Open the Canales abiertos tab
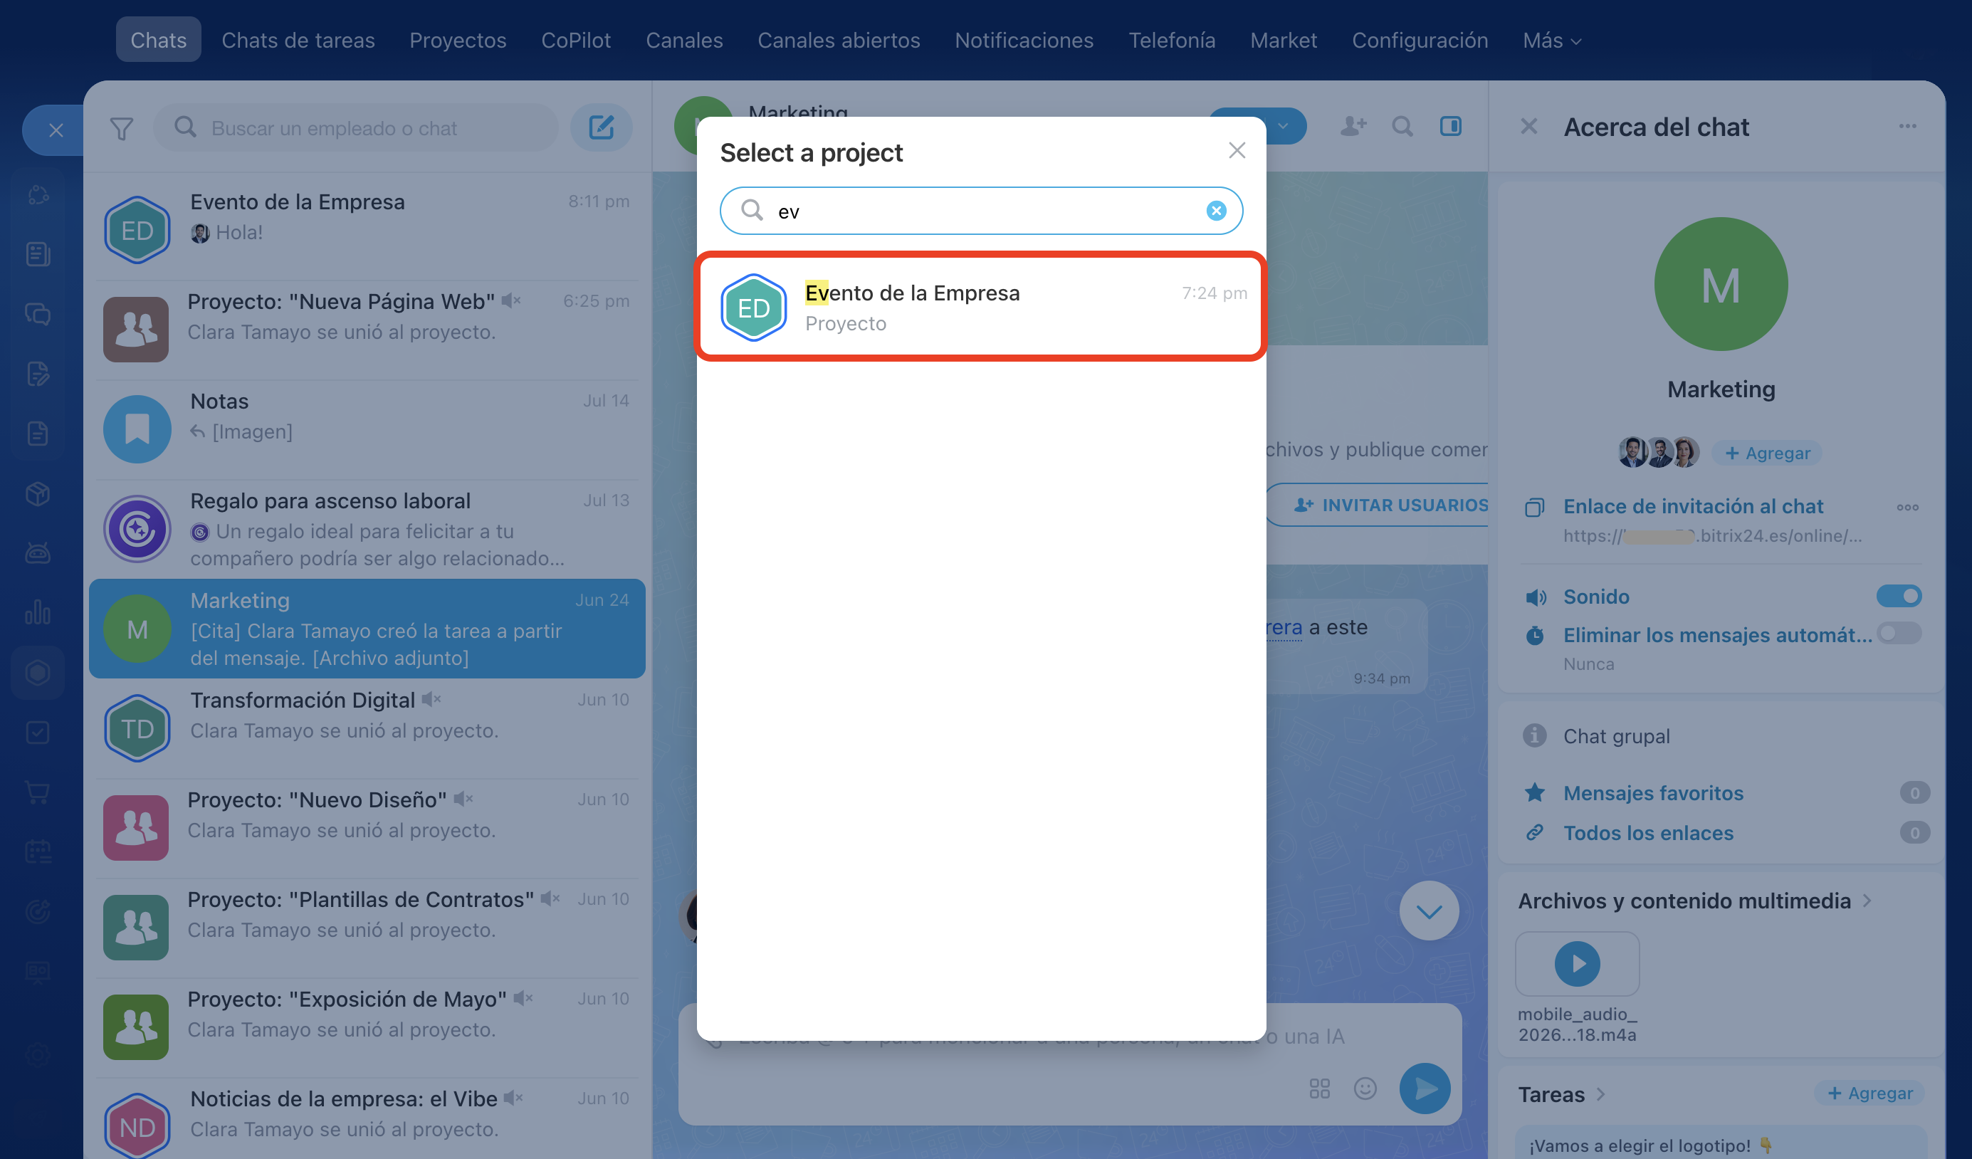 838,40
